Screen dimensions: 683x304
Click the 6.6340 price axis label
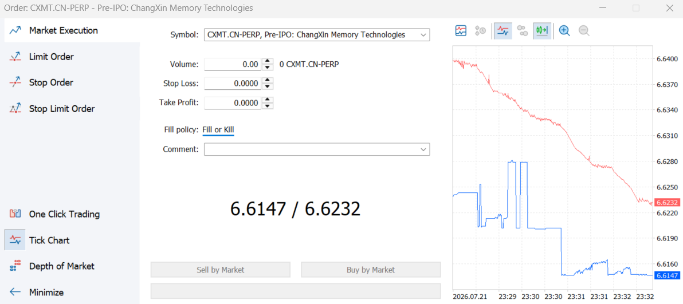point(667,110)
